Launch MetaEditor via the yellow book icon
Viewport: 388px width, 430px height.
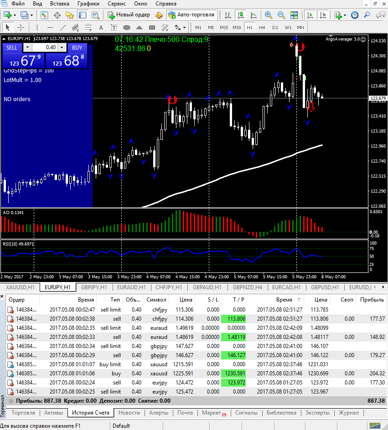(159, 15)
